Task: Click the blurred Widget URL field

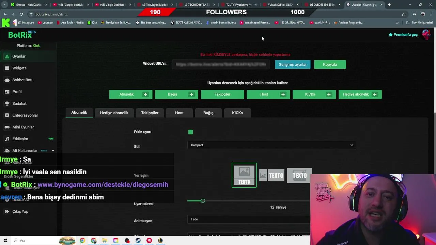Action: pyautogui.click(x=221, y=64)
